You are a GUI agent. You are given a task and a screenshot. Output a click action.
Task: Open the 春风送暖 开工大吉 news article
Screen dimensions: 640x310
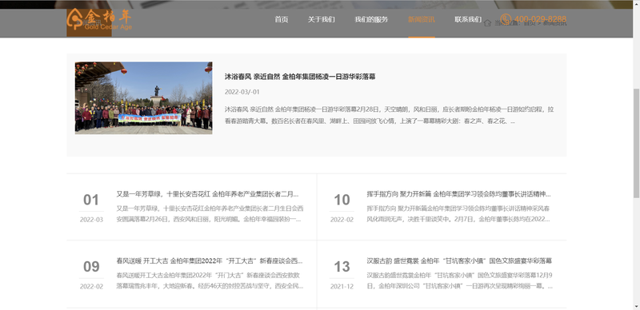point(210,260)
